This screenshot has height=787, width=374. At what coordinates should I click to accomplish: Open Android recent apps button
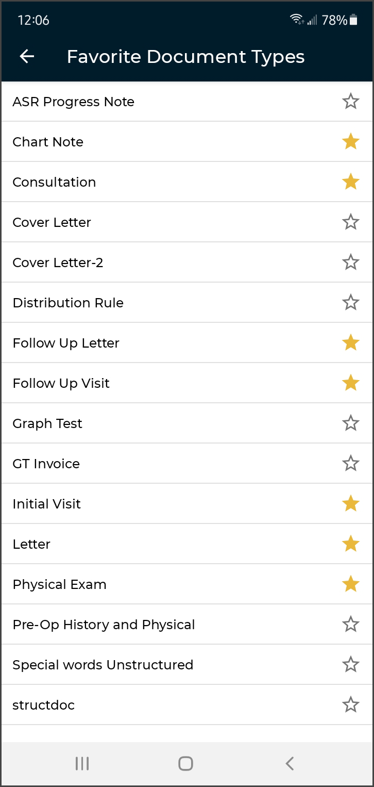click(82, 763)
